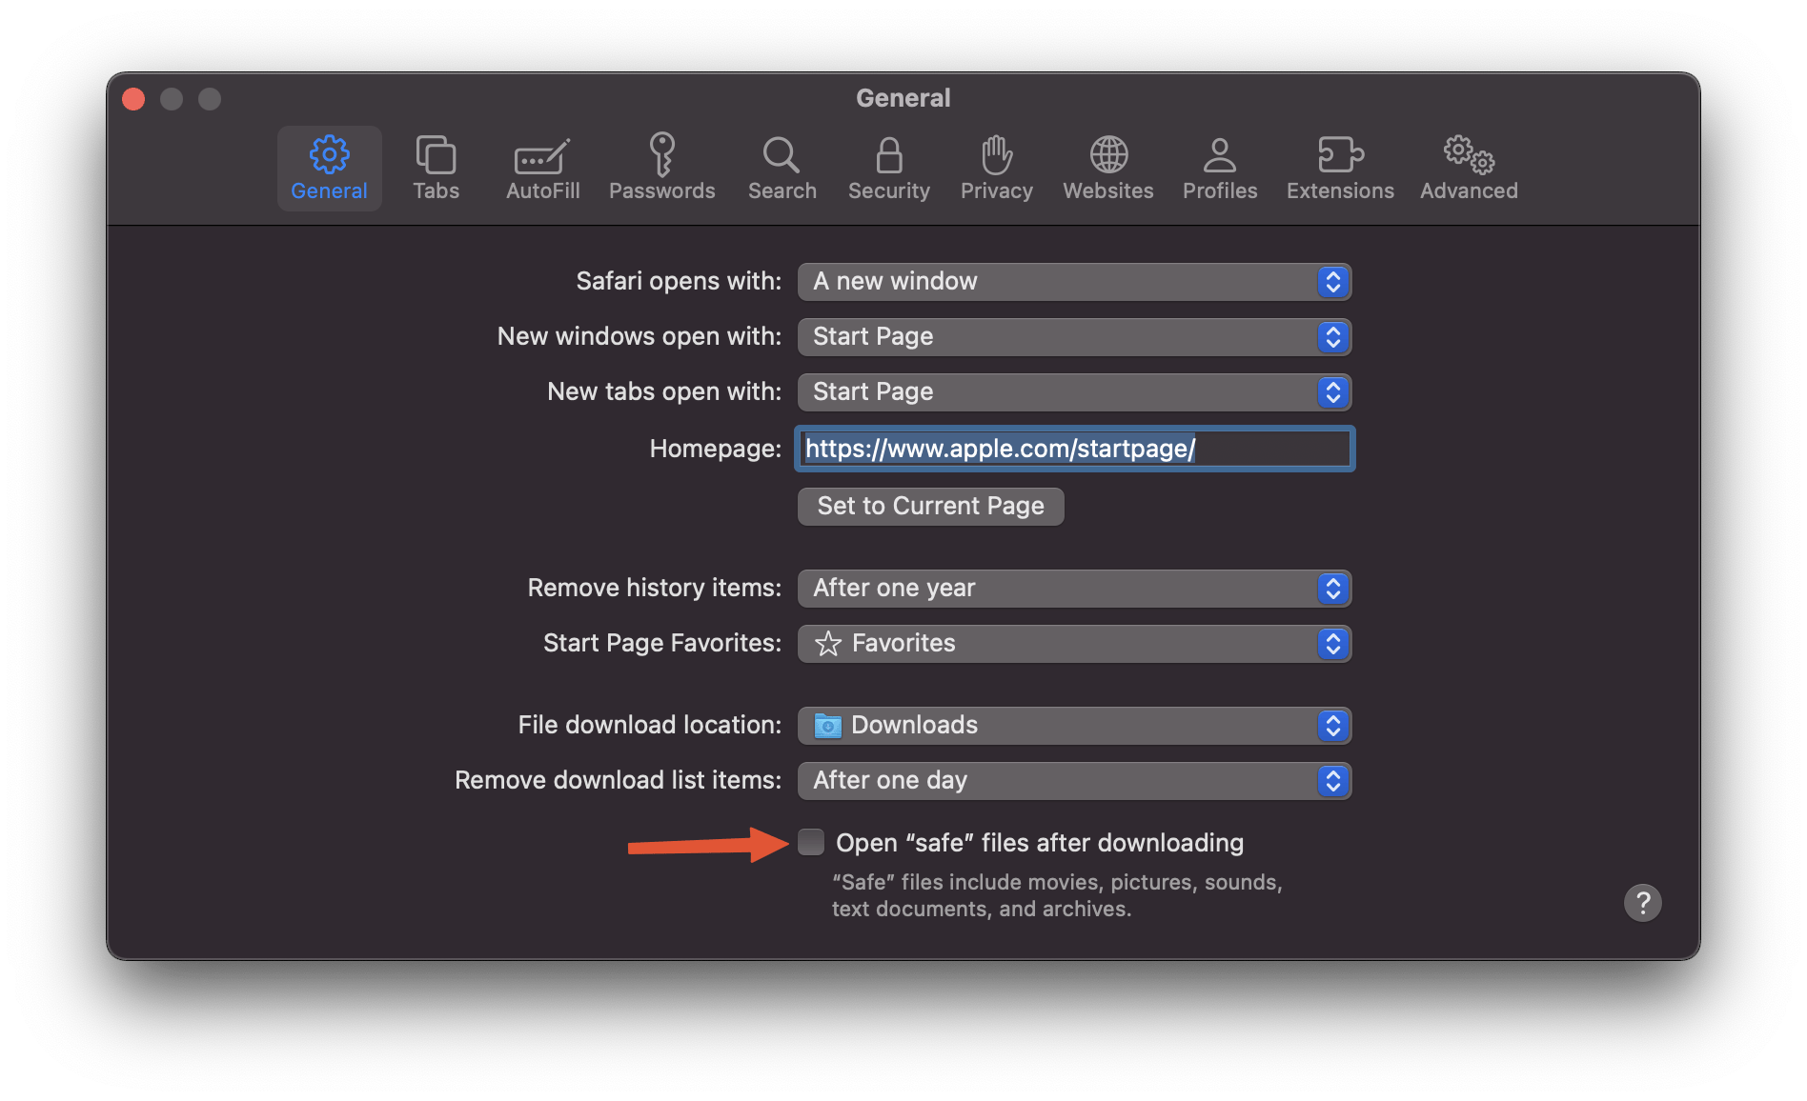This screenshot has width=1807, height=1101.
Task: Open the Passwords key icon pane
Action: pyautogui.click(x=661, y=168)
